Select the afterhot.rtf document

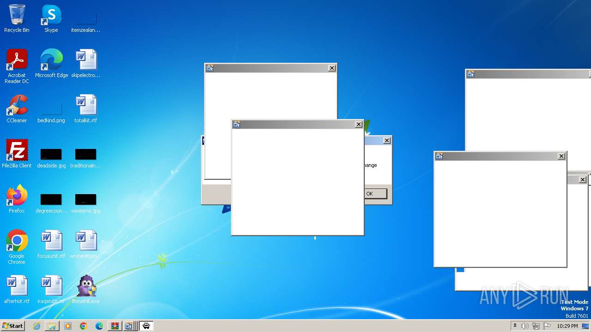click(x=17, y=290)
